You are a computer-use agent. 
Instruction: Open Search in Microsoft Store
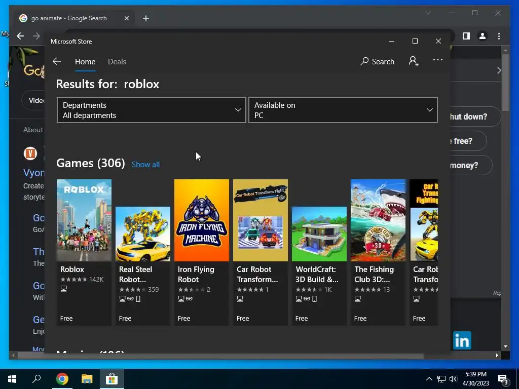377,61
